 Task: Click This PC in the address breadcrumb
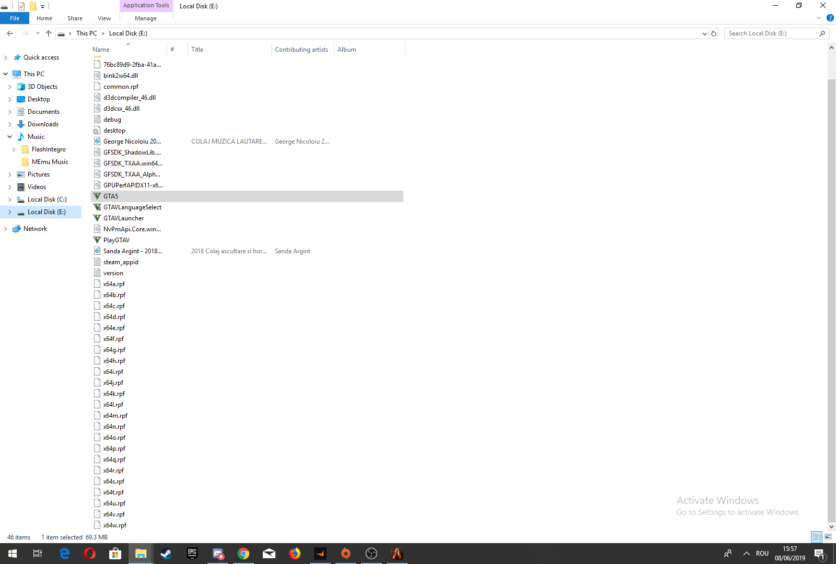86,33
